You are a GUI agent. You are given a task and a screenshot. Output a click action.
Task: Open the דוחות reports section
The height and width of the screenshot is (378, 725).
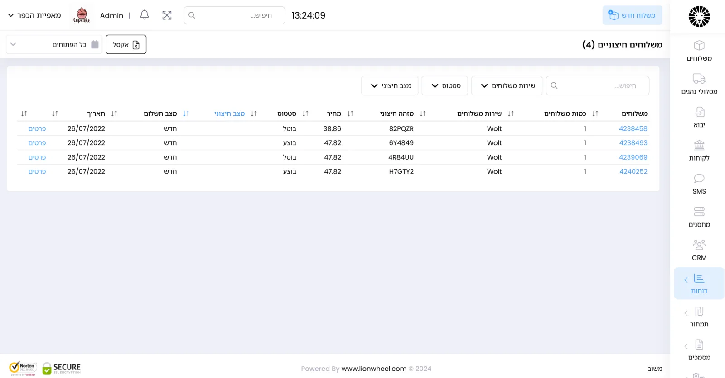(699, 283)
